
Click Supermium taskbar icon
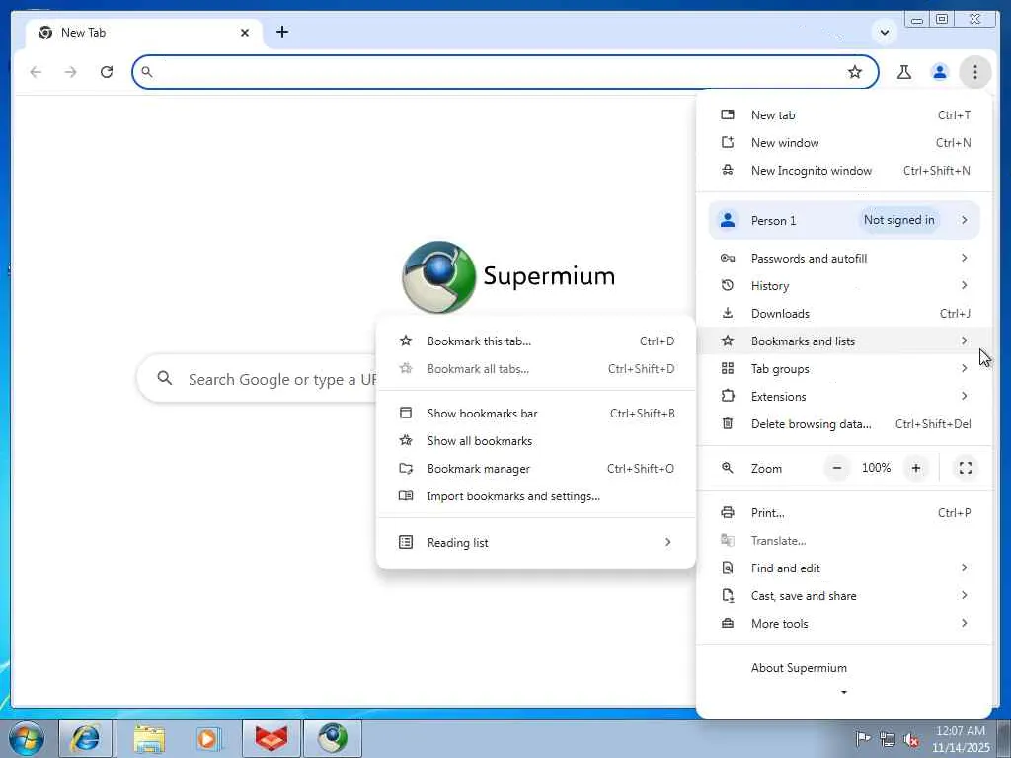332,738
